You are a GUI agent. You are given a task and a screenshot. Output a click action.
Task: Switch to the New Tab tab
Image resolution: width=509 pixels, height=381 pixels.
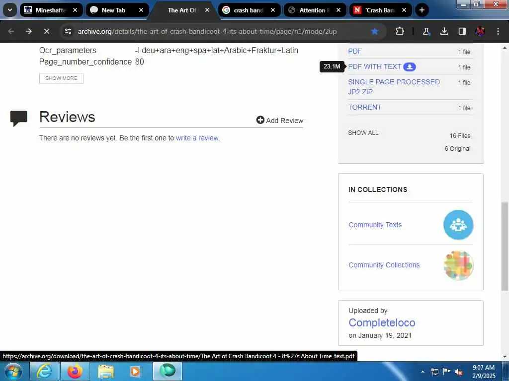[117, 10]
